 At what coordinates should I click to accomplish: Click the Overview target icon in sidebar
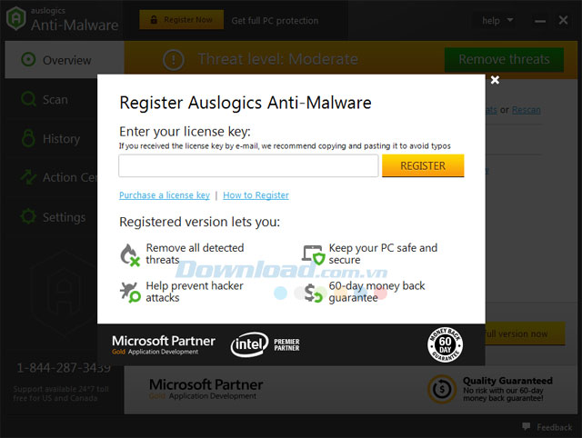point(28,59)
